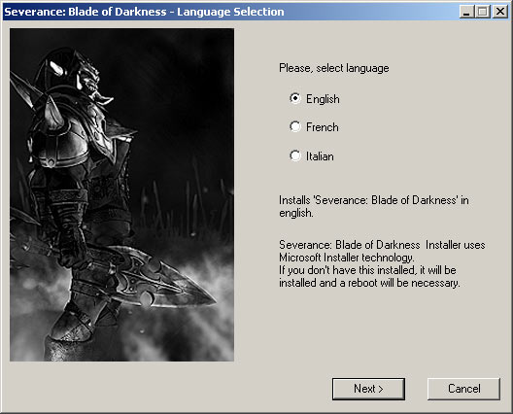The height and width of the screenshot is (414, 513).
Task: Pick the Italian radio button
Action: click(295, 155)
